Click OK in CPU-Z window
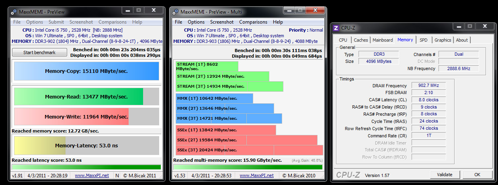Viewport: 498px width, 185px height. click(x=477, y=175)
